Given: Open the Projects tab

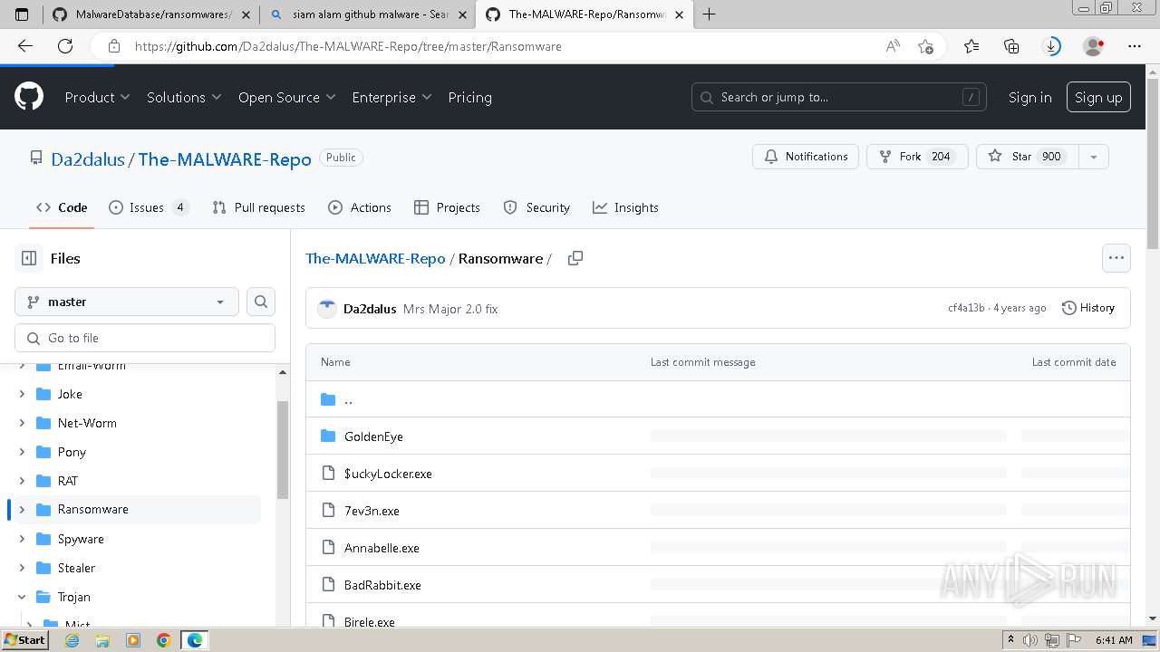Looking at the screenshot, I should coord(447,207).
